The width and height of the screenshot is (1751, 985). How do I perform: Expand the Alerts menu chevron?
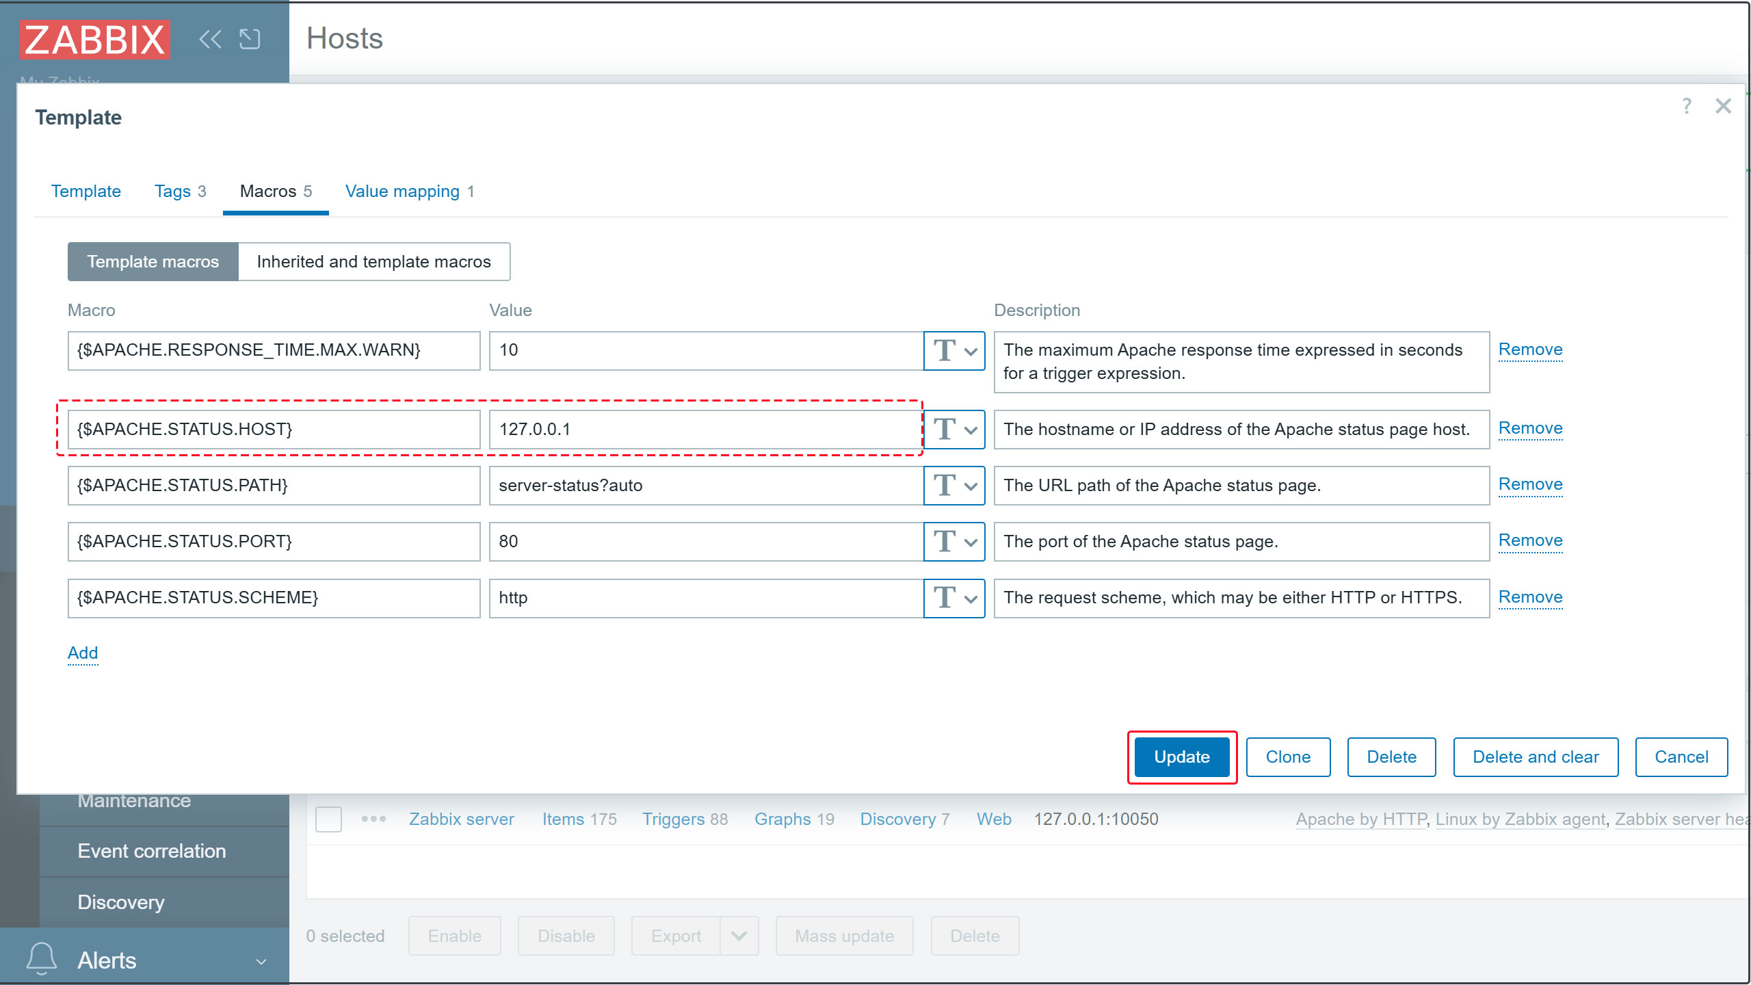pyautogui.click(x=261, y=961)
